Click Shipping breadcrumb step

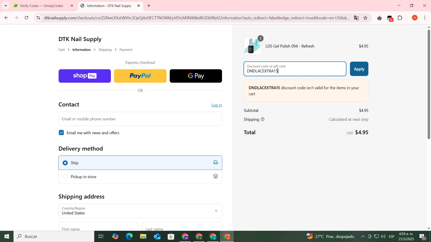tap(105, 50)
